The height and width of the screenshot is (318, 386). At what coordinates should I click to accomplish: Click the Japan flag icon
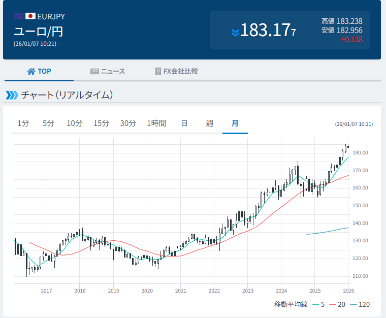coord(30,16)
